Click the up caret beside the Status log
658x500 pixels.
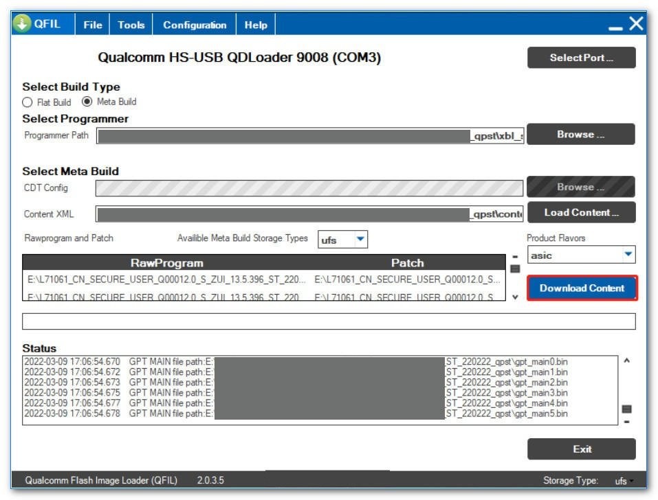click(626, 361)
